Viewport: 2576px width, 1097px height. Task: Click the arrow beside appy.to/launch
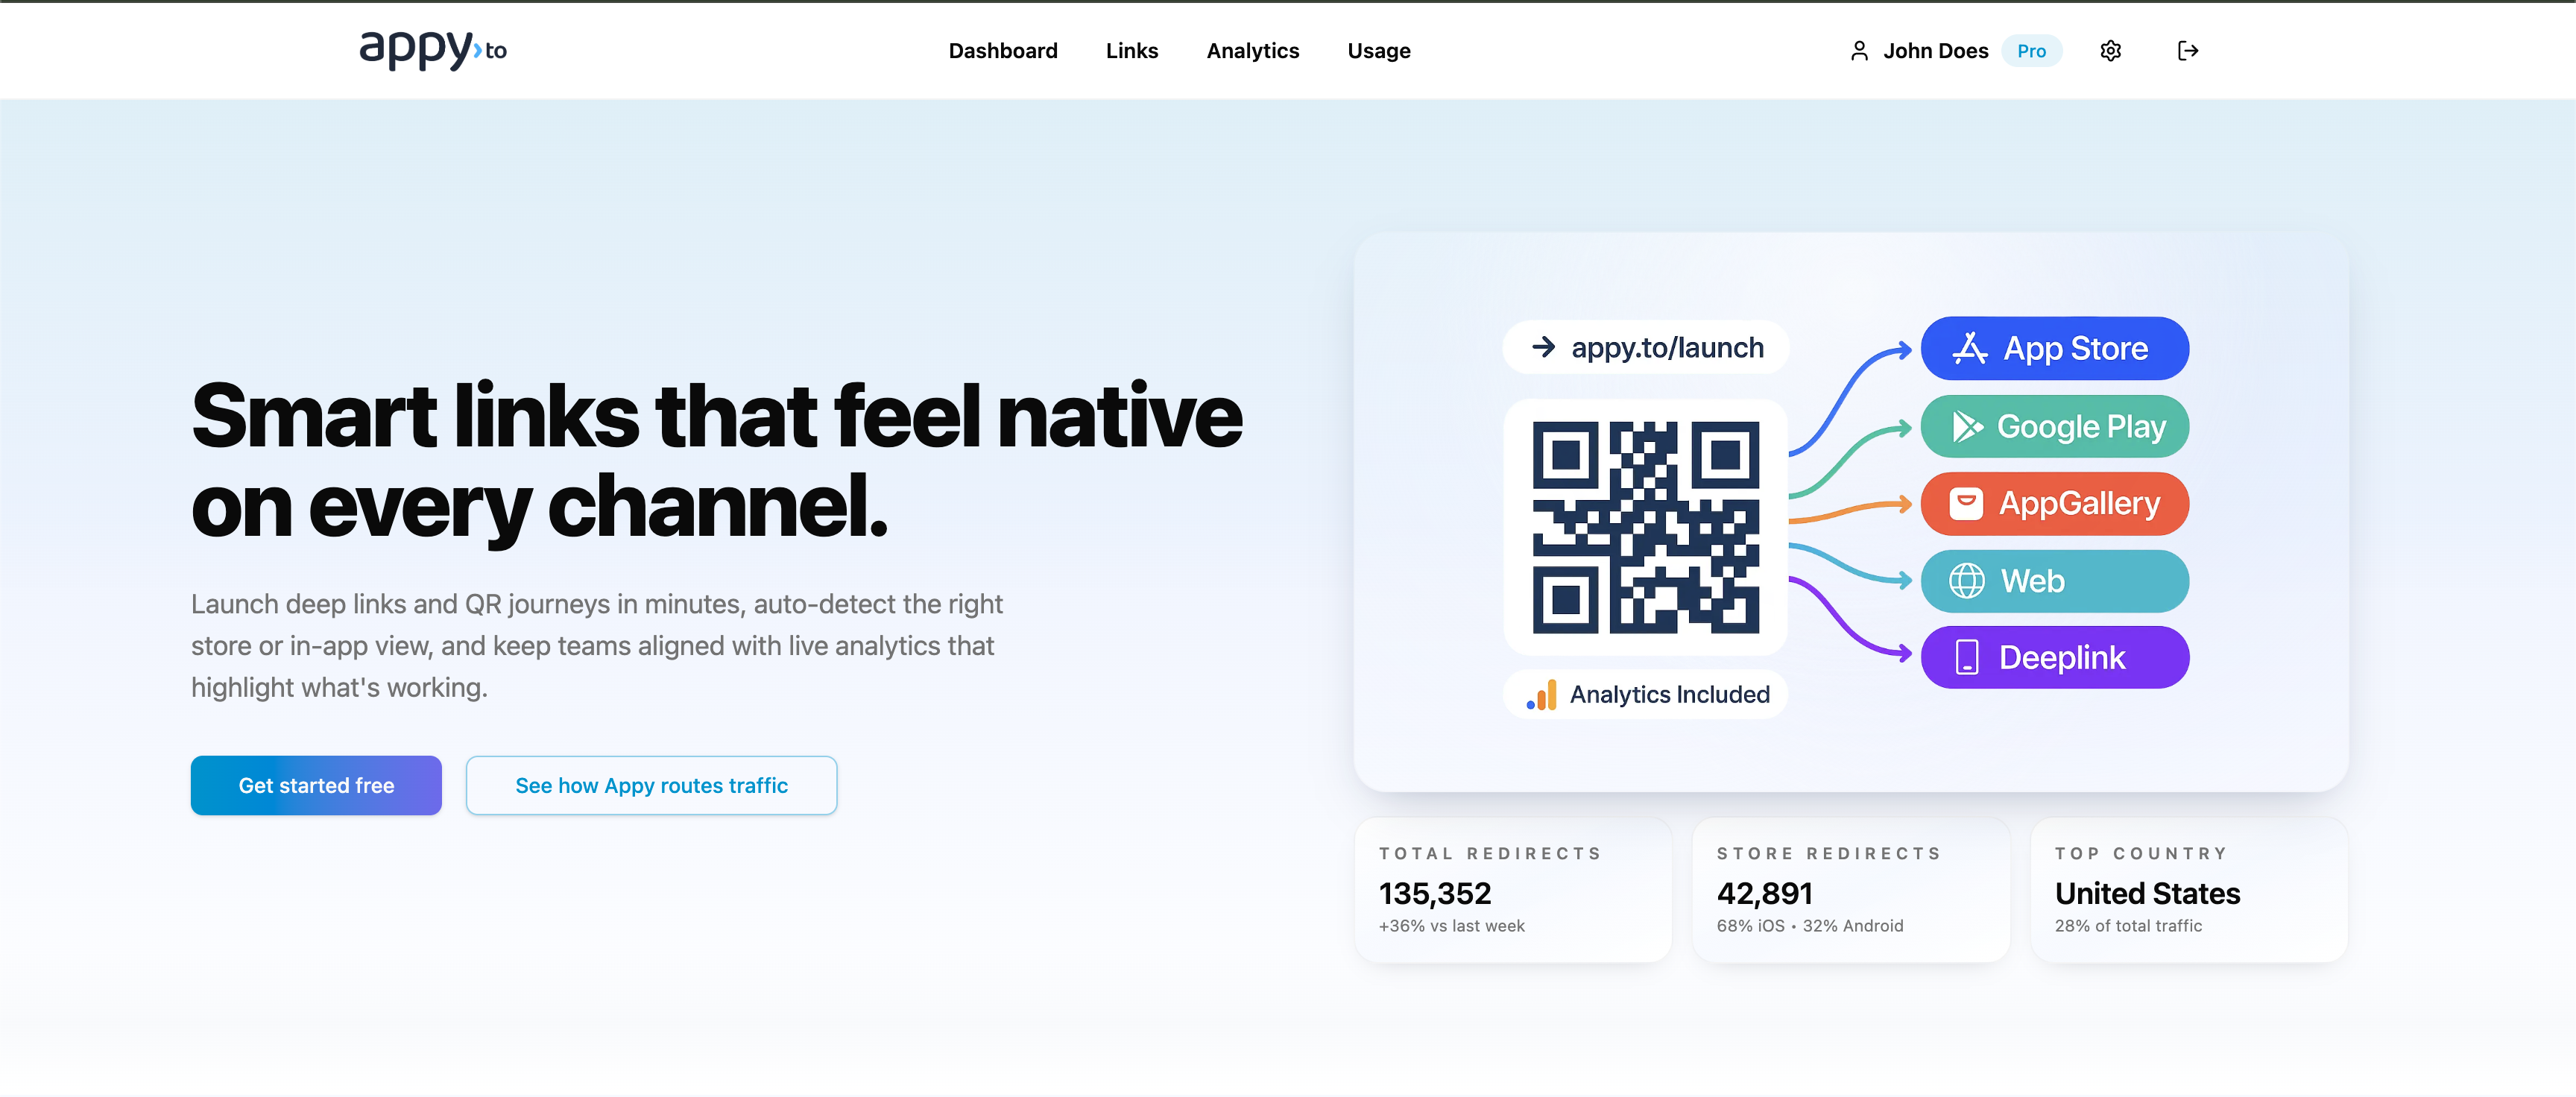[1543, 347]
